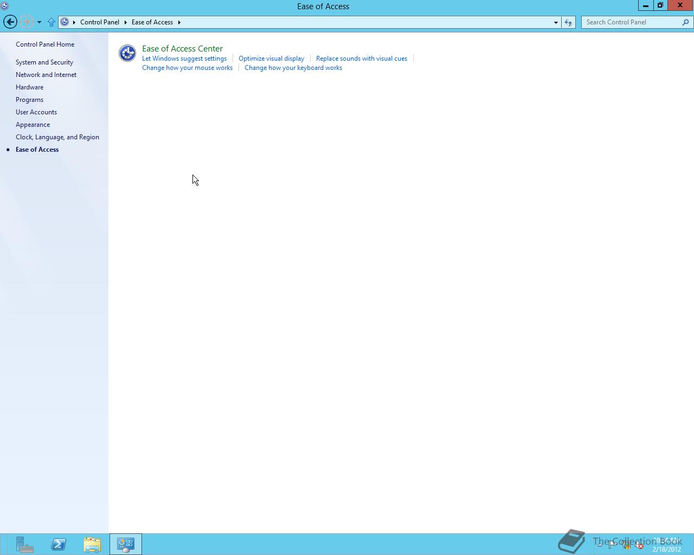Open Ease of Access Center heading link

click(183, 49)
